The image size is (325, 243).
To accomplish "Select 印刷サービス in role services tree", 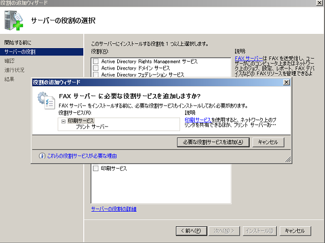I will tap(81, 121).
